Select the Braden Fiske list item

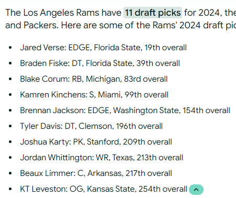(x=100, y=63)
